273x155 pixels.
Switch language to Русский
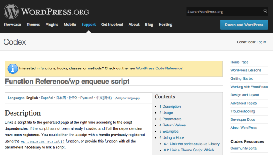pos(87,98)
